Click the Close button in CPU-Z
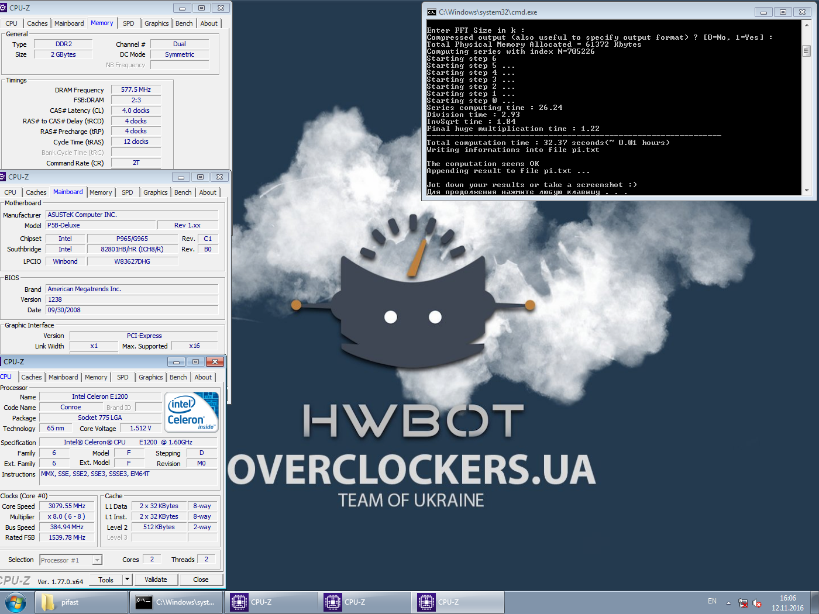Viewport: 819px width, 614px height. (x=201, y=579)
